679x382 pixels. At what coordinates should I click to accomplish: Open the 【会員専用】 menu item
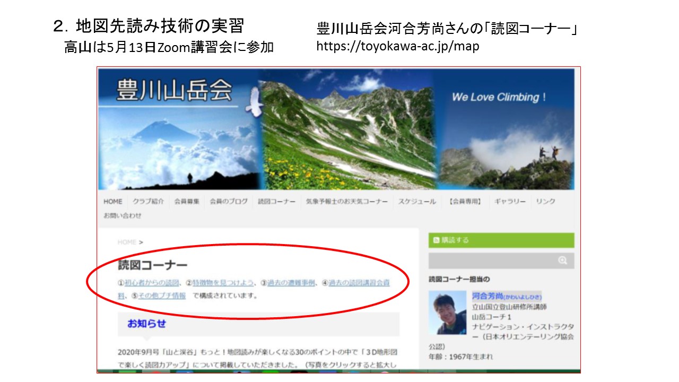(x=465, y=202)
